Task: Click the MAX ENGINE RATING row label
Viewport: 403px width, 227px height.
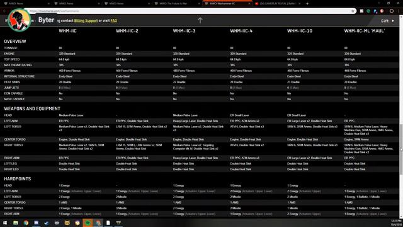Action: pos(18,65)
